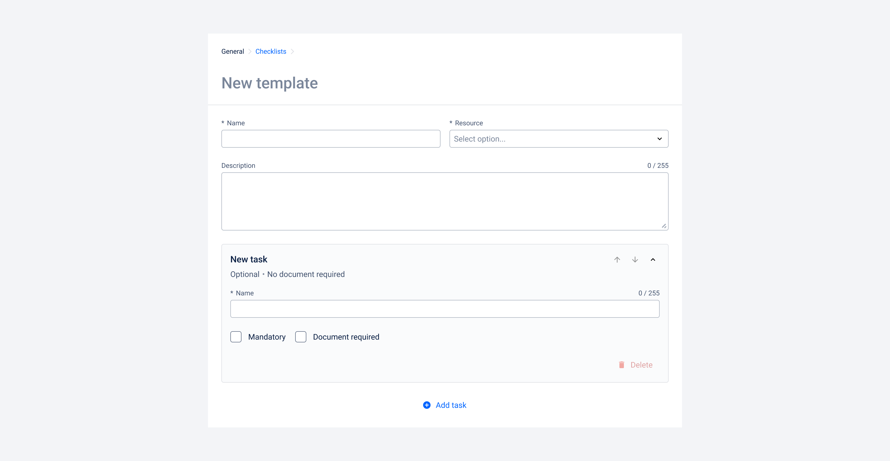The image size is (890, 461).
Task: Go to Checklists in the breadcrumb
Action: 271,51
